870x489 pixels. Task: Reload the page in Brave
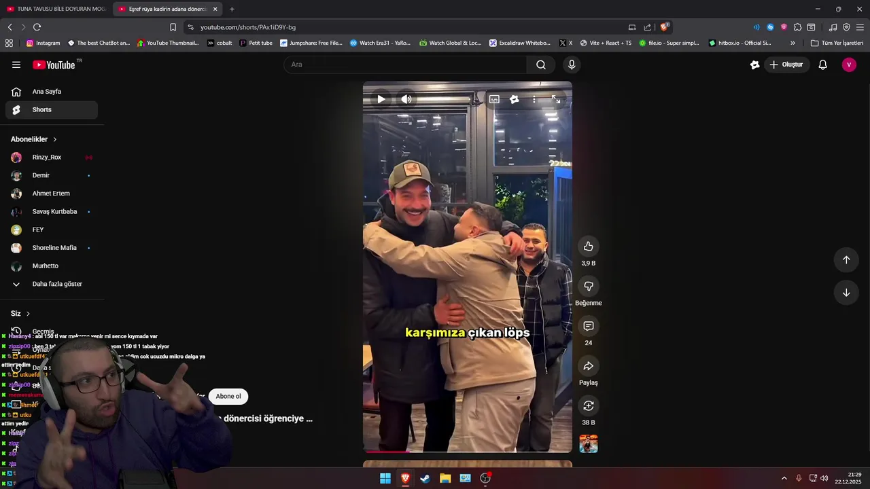(37, 27)
